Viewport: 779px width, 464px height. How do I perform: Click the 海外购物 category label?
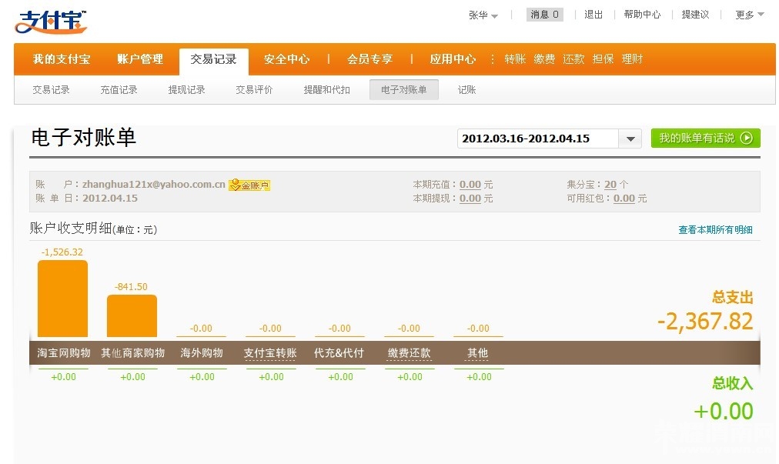[202, 353]
